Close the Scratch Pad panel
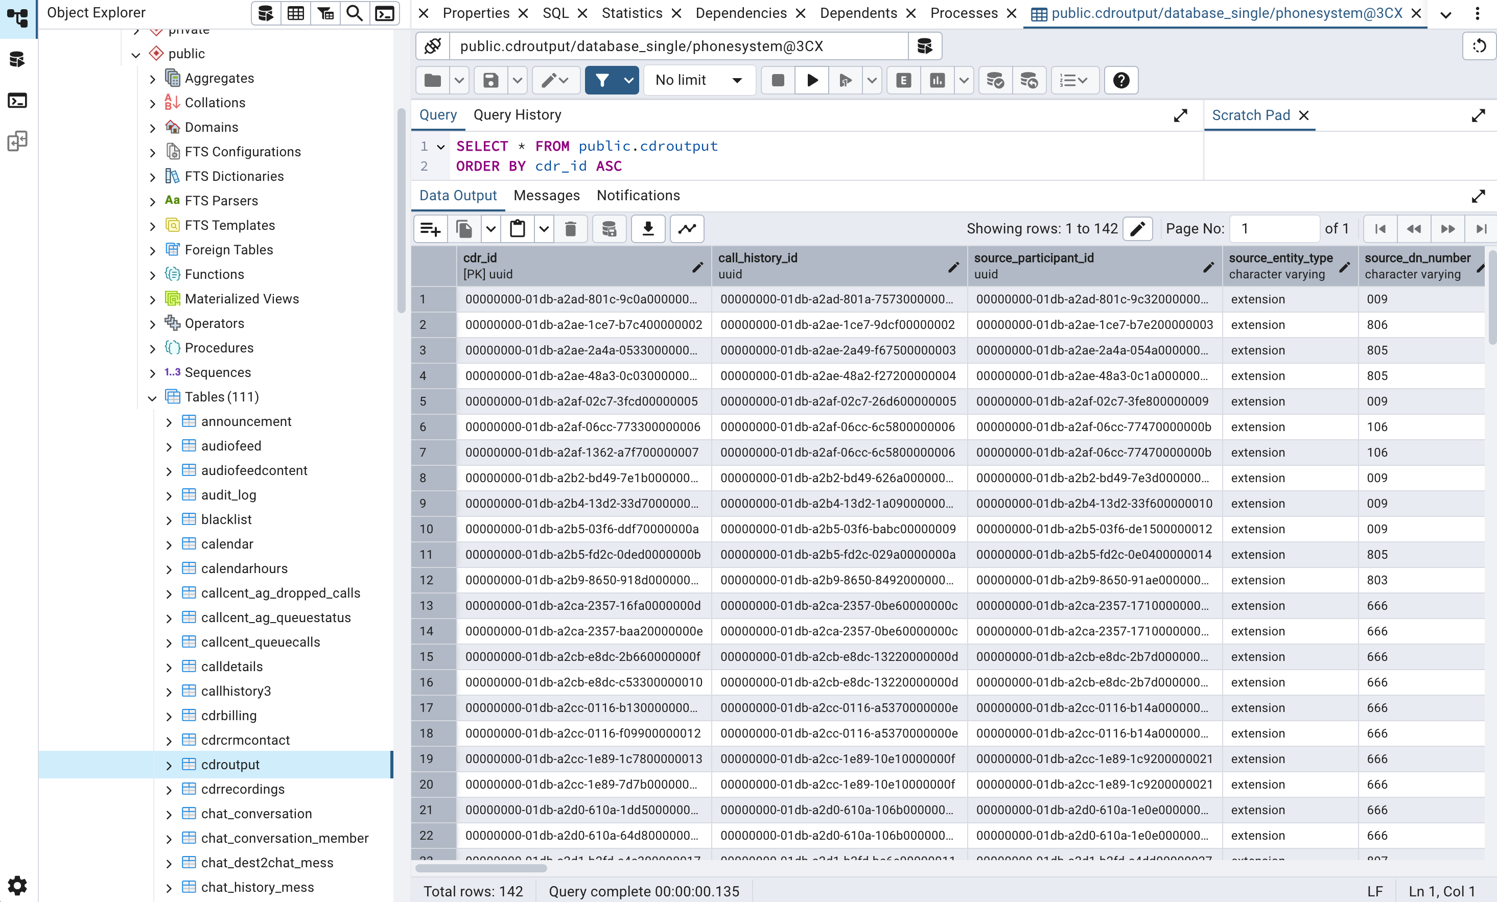This screenshot has width=1497, height=902. (1304, 115)
